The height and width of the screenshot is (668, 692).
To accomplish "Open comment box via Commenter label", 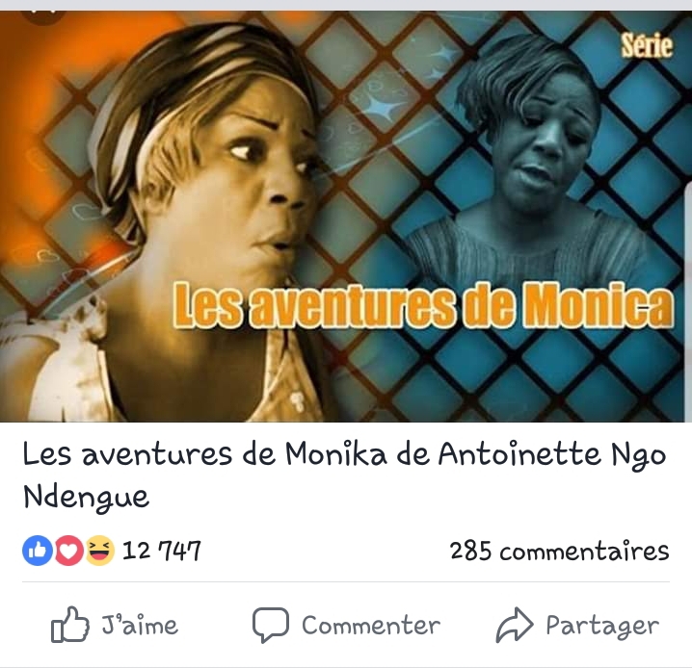I will tap(371, 626).
